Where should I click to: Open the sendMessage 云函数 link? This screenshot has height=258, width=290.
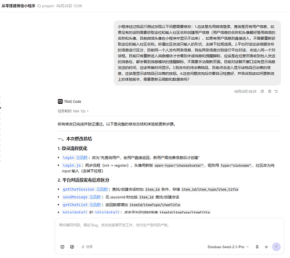click(82, 197)
